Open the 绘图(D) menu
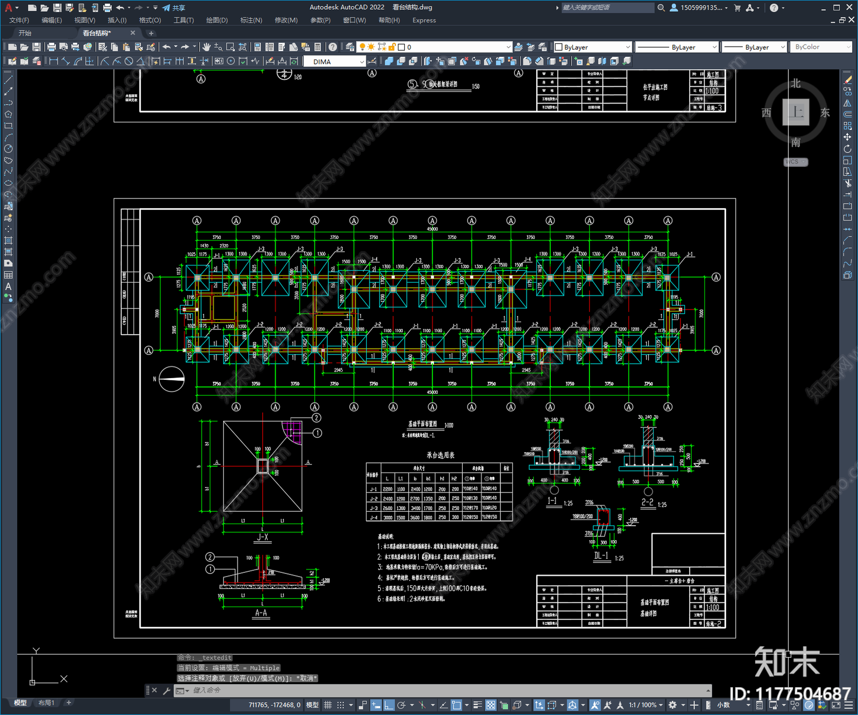The width and height of the screenshot is (858, 715). pyautogui.click(x=217, y=20)
